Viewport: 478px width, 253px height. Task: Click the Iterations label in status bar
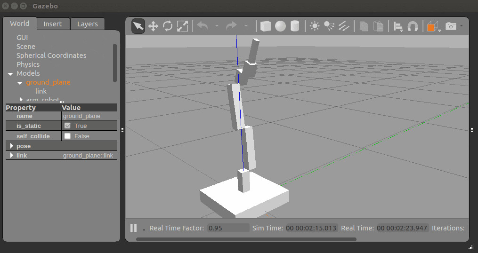click(x=448, y=228)
